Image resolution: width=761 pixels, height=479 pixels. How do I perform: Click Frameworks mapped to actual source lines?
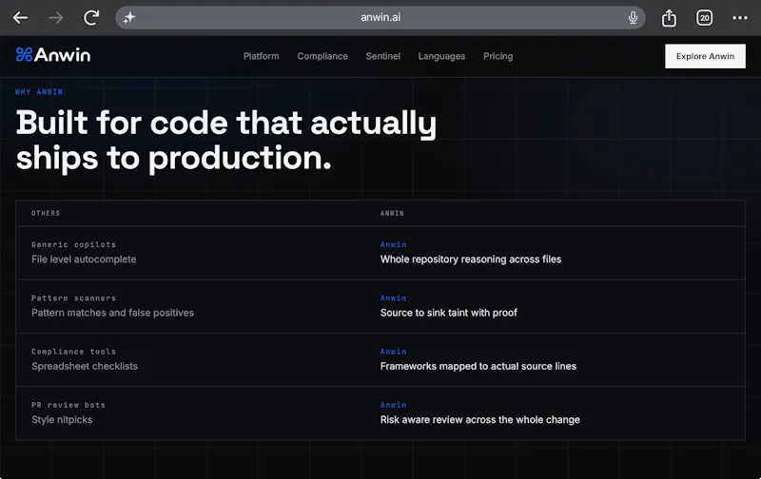[478, 366]
